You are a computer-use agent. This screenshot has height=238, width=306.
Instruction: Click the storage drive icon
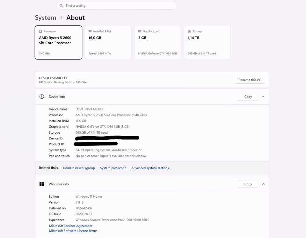pos(189,31)
